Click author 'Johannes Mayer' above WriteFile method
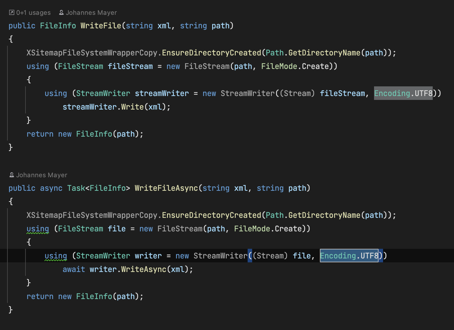The height and width of the screenshot is (330, 454). pos(91,13)
